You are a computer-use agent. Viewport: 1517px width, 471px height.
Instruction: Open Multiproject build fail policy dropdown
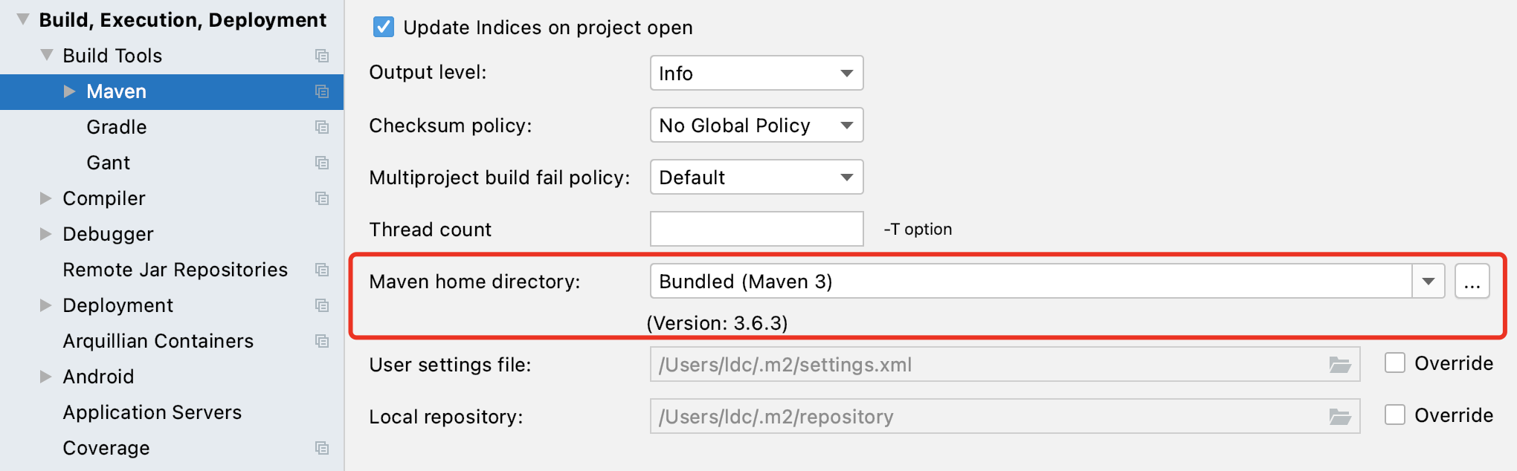tap(756, 178)
